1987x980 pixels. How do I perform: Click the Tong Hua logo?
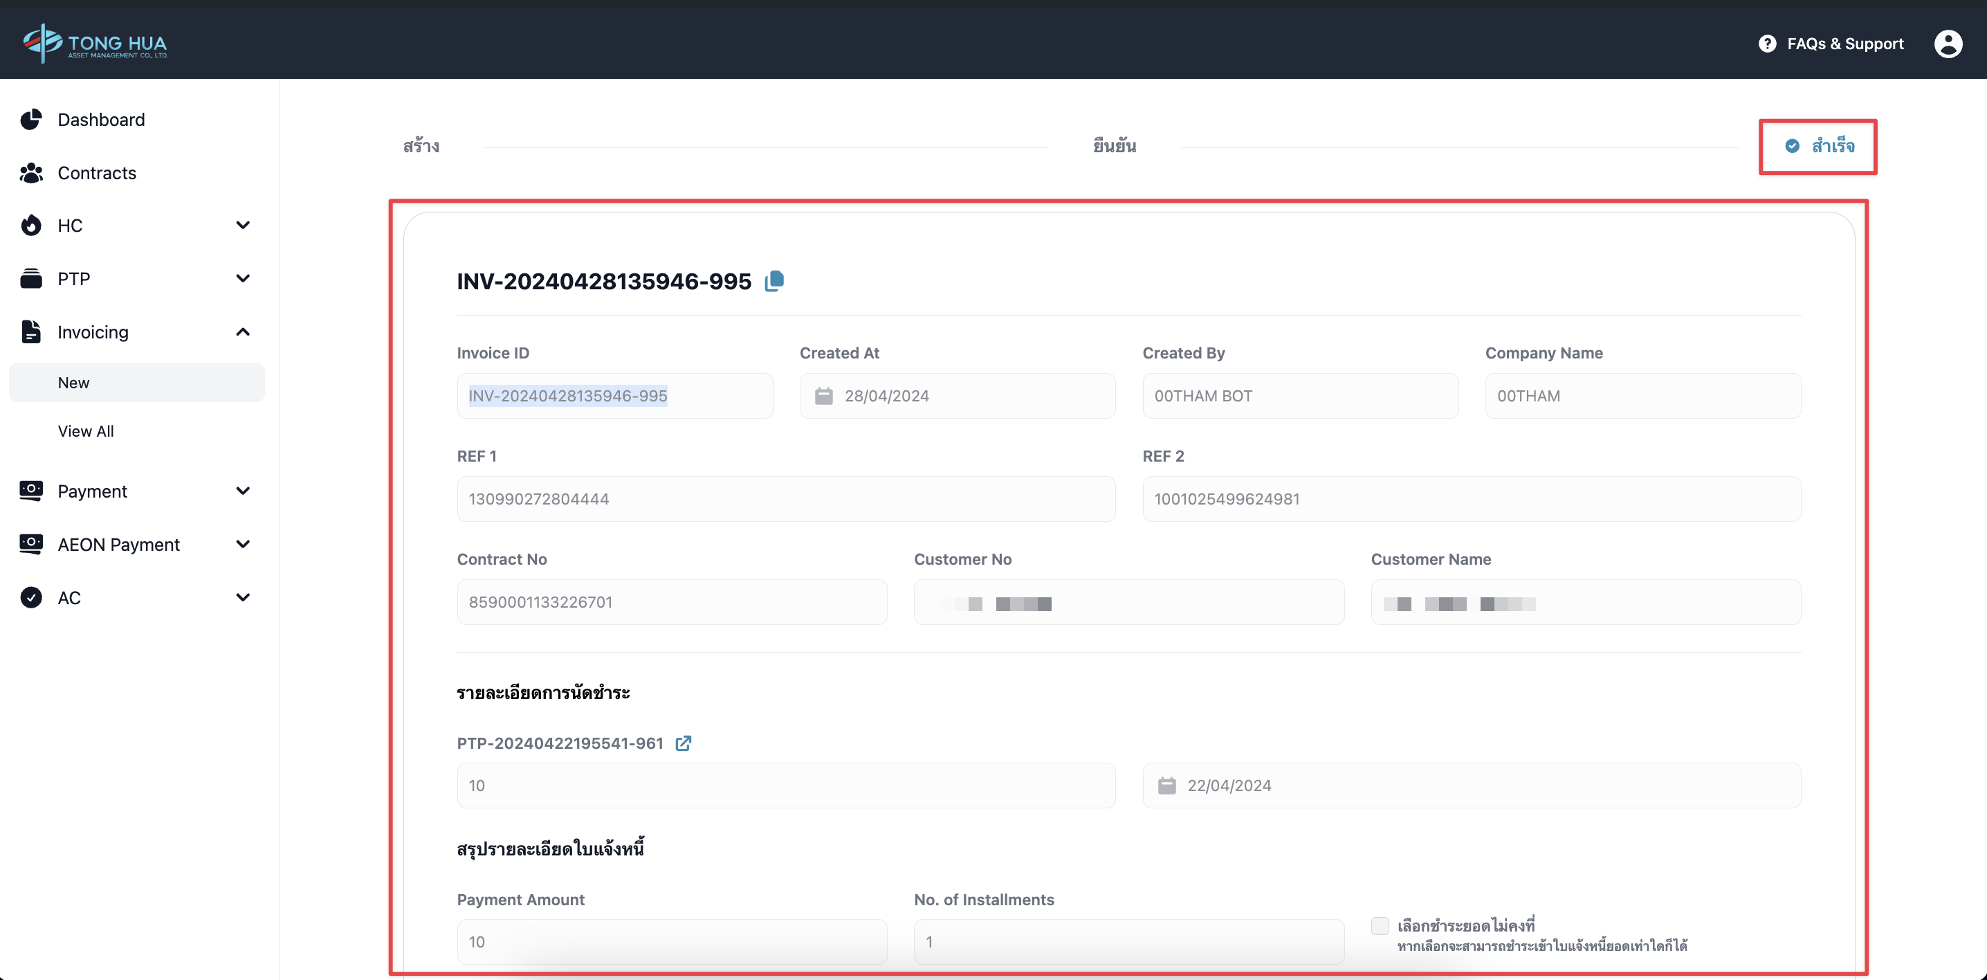(x=95, y=43)
